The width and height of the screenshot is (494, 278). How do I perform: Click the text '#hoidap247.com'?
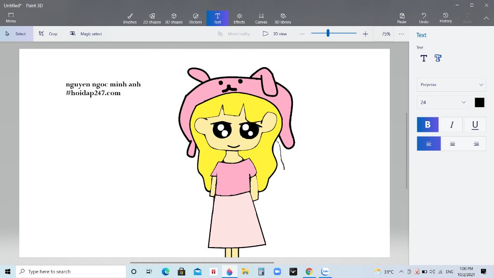pos(93,93)
